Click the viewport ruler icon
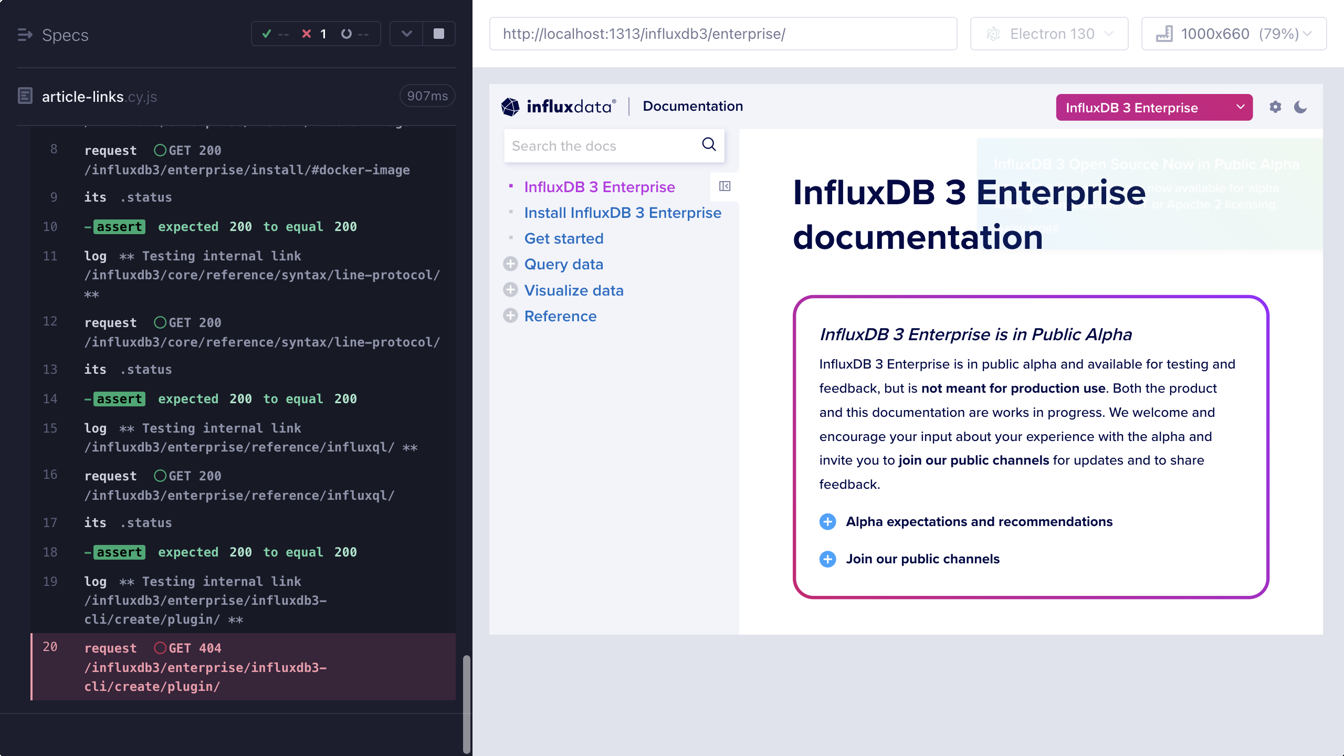The width and height of the screenshot is (1344, 756). pos(1164,34)
